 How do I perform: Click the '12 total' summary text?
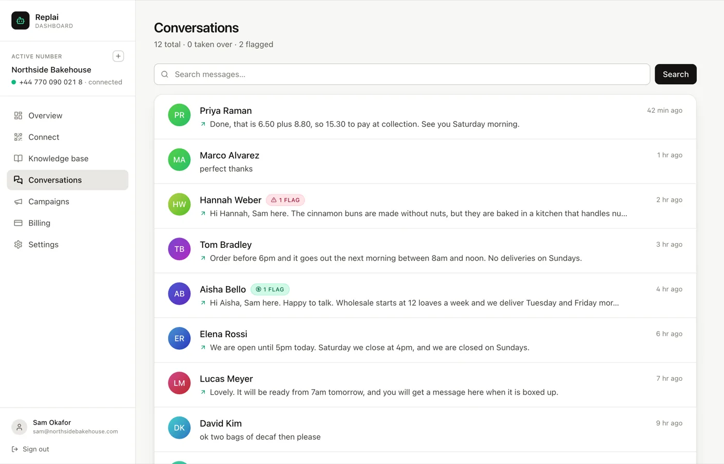click(167, 44)
